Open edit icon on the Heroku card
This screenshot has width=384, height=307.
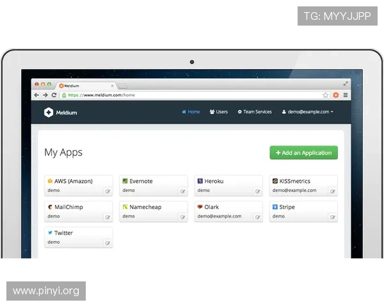(x=257, y=191)
